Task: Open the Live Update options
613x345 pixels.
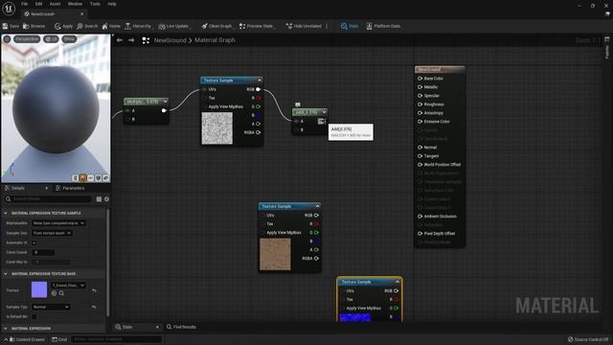Action: pyautogui.click(x=173, y=26)
